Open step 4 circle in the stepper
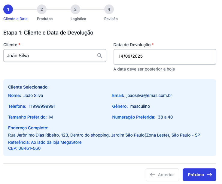The height and width of the screenshot is (184, 222). tap(109, 9)
